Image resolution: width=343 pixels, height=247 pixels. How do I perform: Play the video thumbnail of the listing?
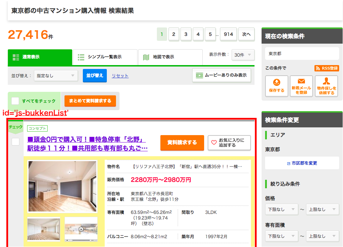pos(81,229)
